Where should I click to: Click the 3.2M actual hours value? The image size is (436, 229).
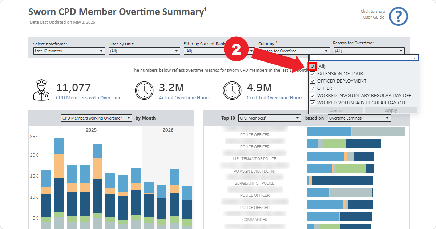pos(171,87)
